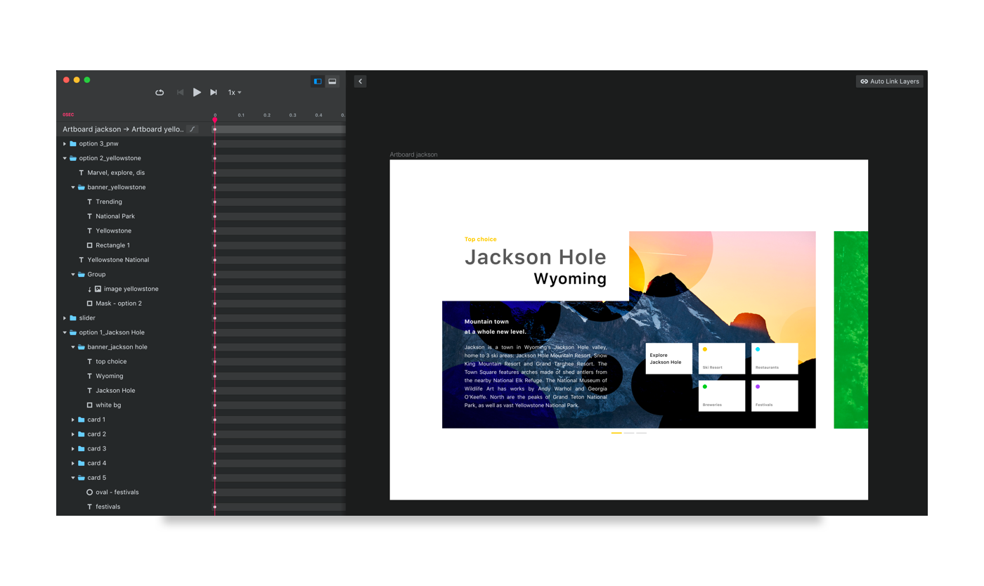
Task: Collapse the banner_jackson hole group
Action: 72,346
